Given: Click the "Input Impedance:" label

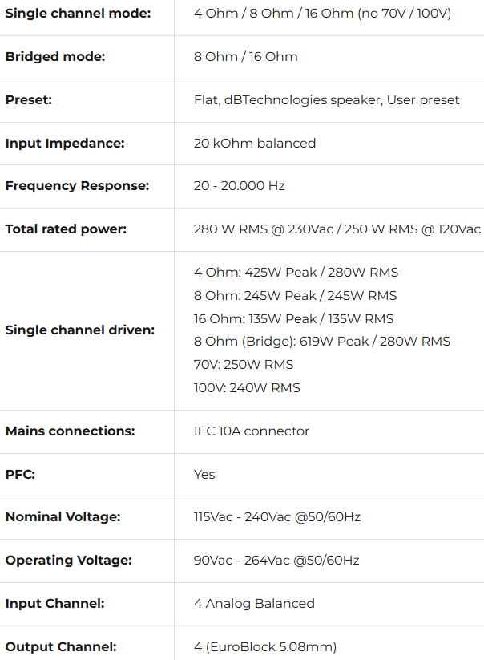Looking at the screenshot, I should [65, 144].
